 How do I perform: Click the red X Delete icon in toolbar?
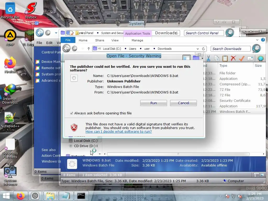click(233, 58)
